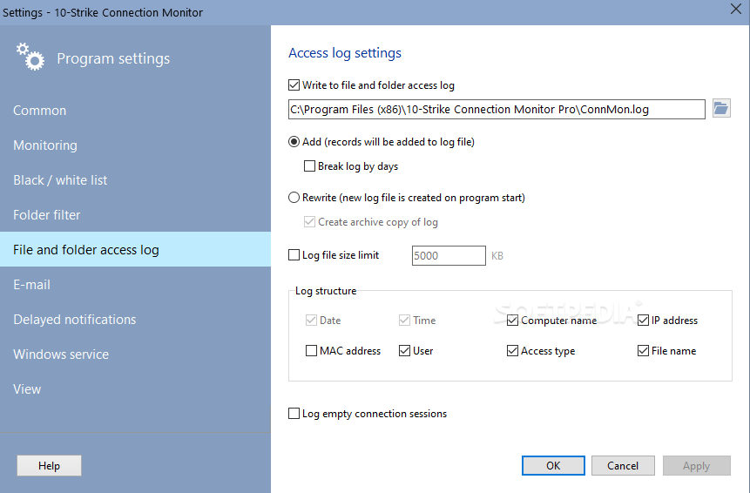This screenshot has height=493, width=750.
Task: Go to Black / white list settings
Action: [135, 180]
